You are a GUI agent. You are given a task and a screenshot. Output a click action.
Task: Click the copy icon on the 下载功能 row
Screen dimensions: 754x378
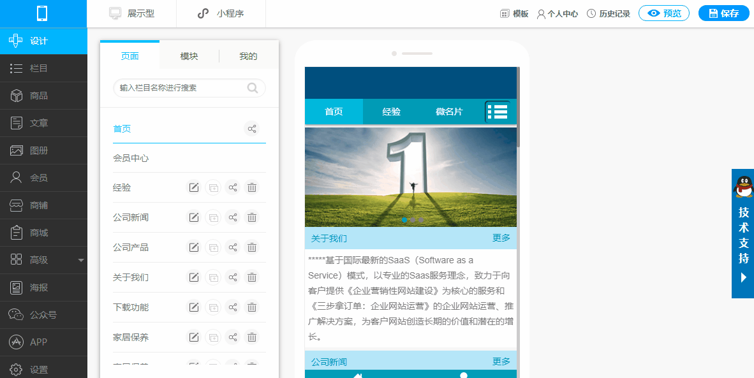[213, 307]
